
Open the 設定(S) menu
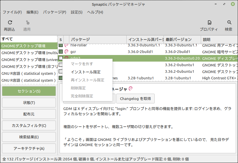77,12
